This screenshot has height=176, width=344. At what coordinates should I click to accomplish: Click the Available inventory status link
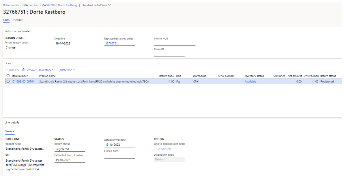point(250,81)
